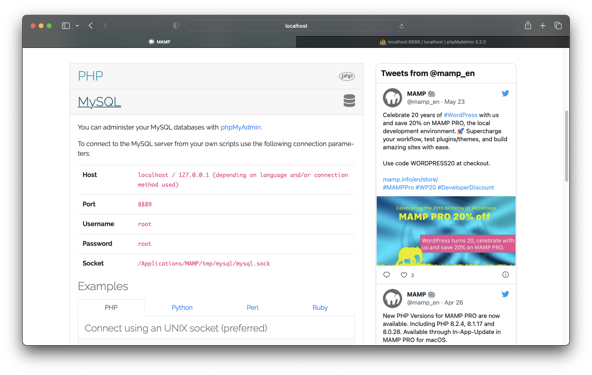This screenshot has width=592, height=375.
Task: Click @mamp_en handle on Apr 26 tweet
Action: click(423, 303)
